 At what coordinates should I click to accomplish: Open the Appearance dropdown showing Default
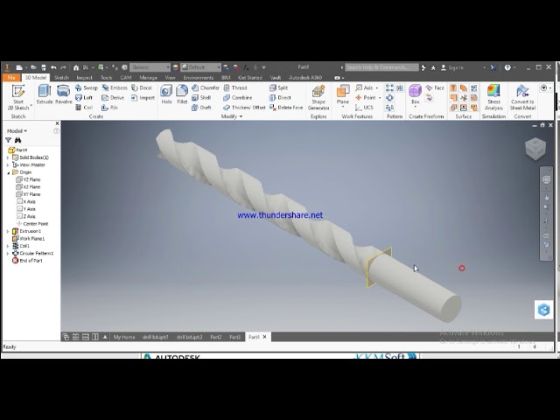pyautogui.click(x=200, y=67)
